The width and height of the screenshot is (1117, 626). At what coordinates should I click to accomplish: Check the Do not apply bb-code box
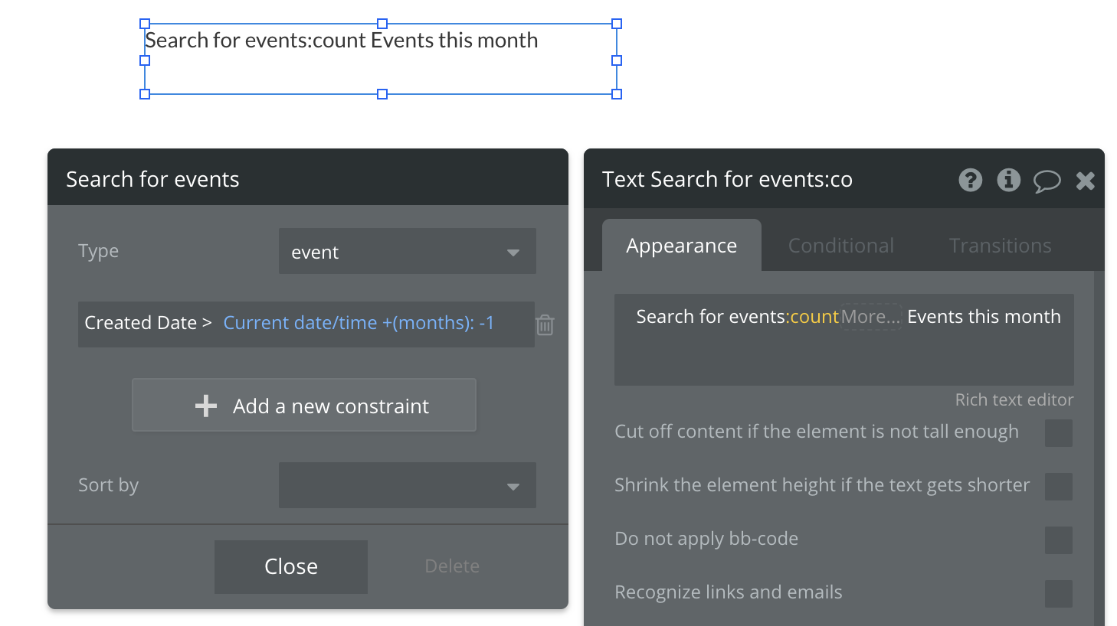(1058, 540)
